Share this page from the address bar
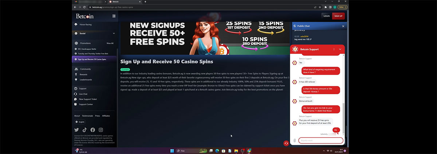Viewport: 437px width, 154px height. [315, 7]
